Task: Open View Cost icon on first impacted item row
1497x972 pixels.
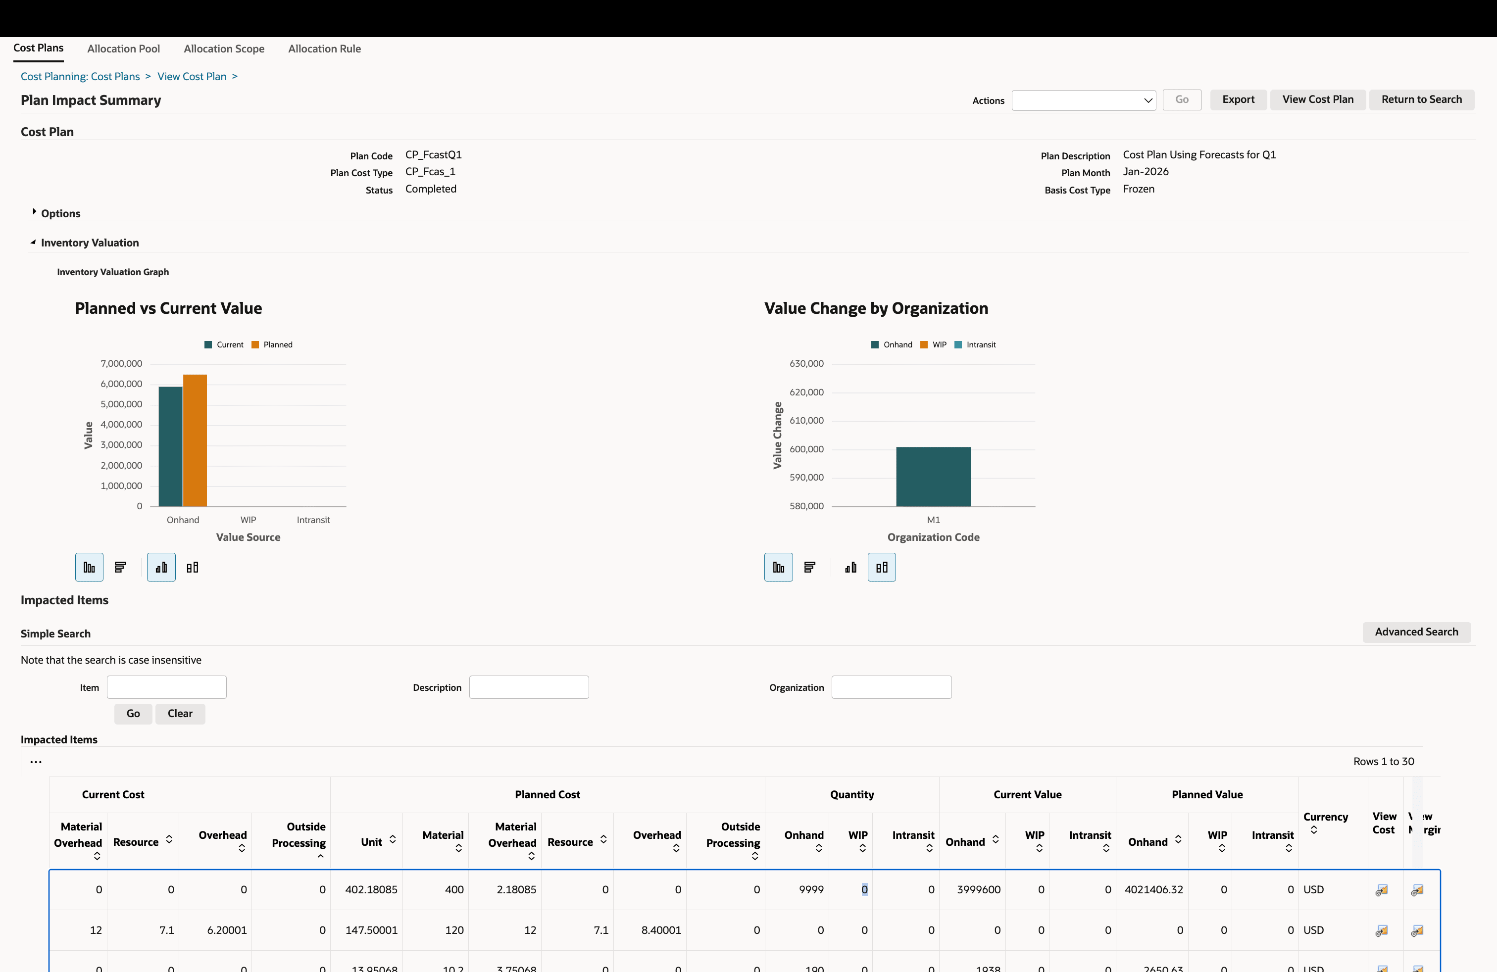Action: click(x=1381, y=889)
